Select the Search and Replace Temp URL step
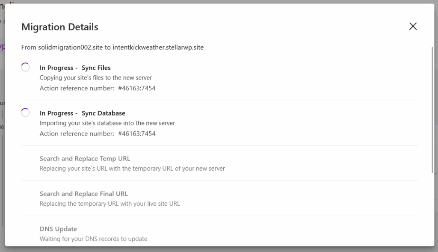 pos(85,158)
